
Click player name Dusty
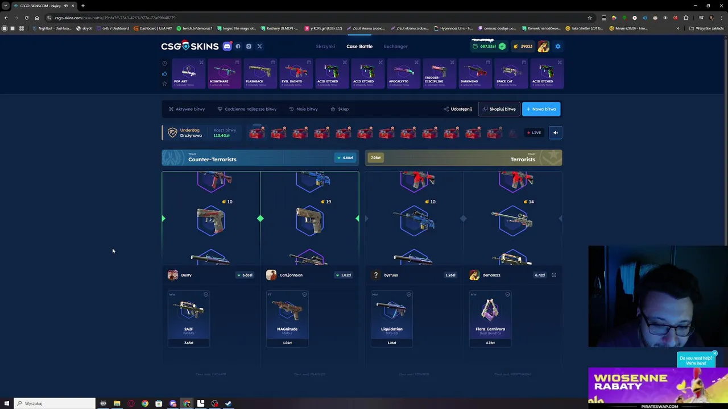187,275
